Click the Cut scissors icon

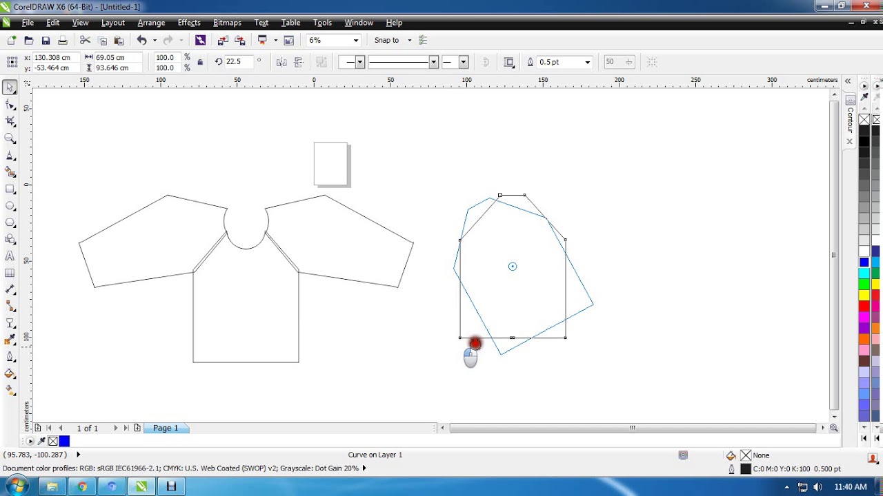pyautogui.click(x=86, y=41)
